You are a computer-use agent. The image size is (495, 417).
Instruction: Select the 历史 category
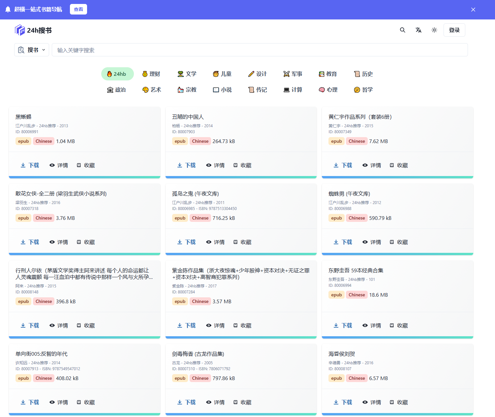coord(363,74)
